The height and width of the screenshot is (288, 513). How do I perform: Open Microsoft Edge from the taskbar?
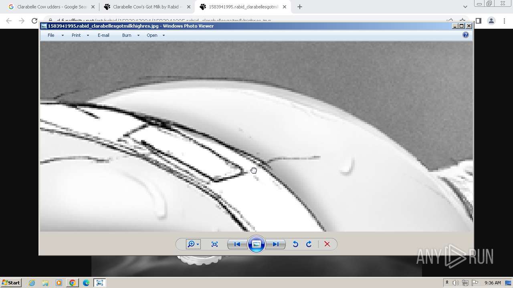coord(86,283)
